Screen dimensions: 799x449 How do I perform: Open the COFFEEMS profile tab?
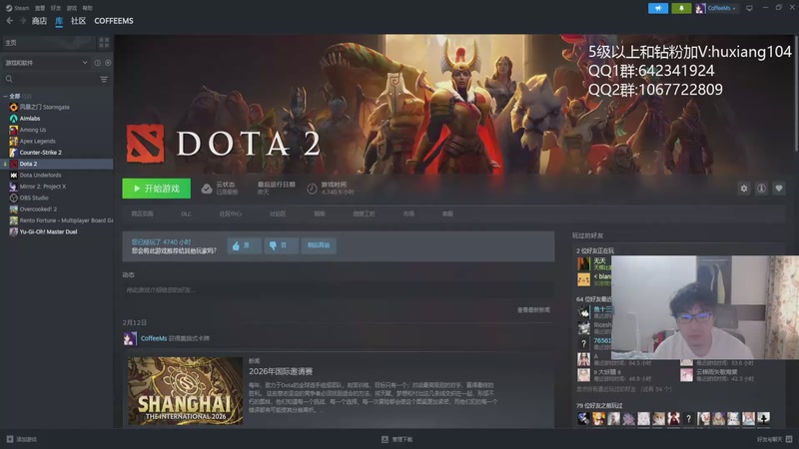114,21
